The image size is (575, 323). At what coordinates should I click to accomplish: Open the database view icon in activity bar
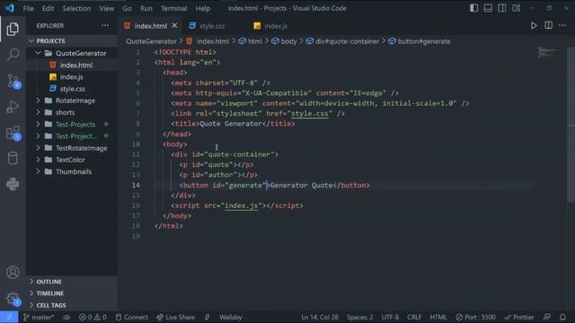[x=13, y=158]
